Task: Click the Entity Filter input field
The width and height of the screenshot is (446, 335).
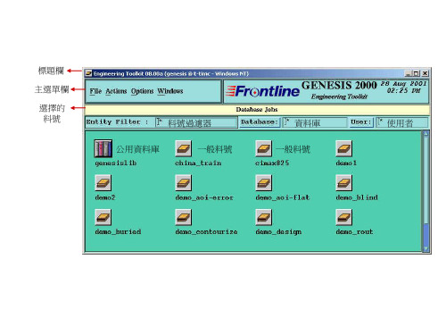Action: click(x=196, y=122)
